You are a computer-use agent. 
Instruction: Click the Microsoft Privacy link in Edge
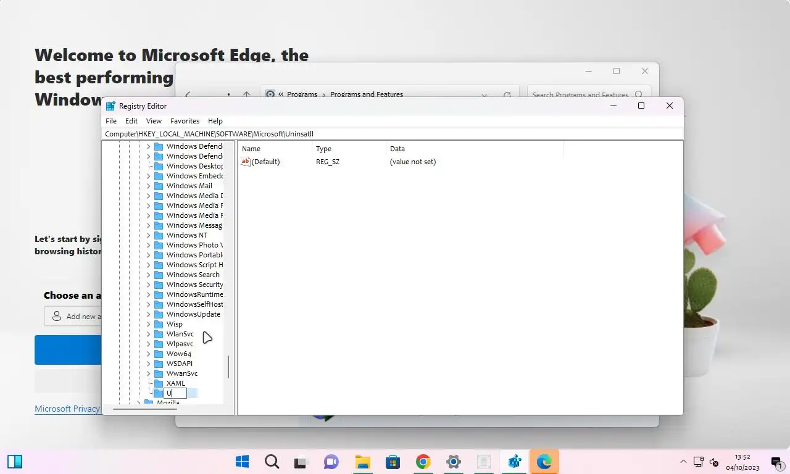click(x=67, y=409)
